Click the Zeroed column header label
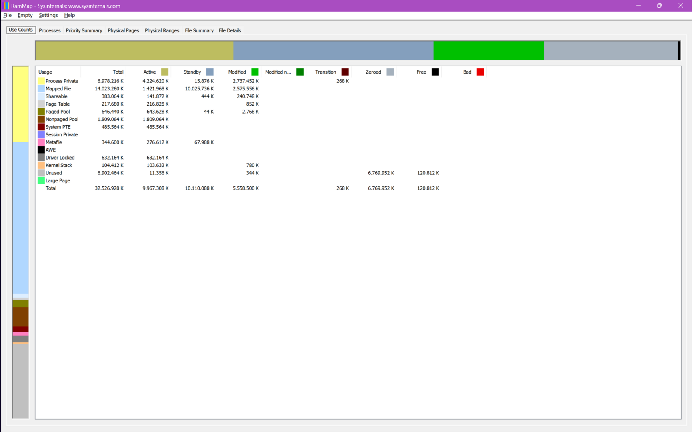Image resolution: width=692 pixels, height=432 pixels. (373, 72)
